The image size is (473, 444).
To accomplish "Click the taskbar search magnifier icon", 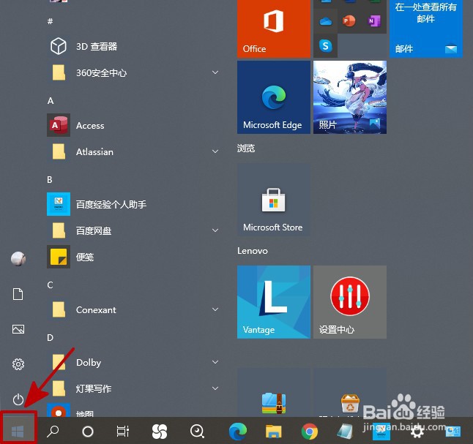I will [x=53, y=432].
